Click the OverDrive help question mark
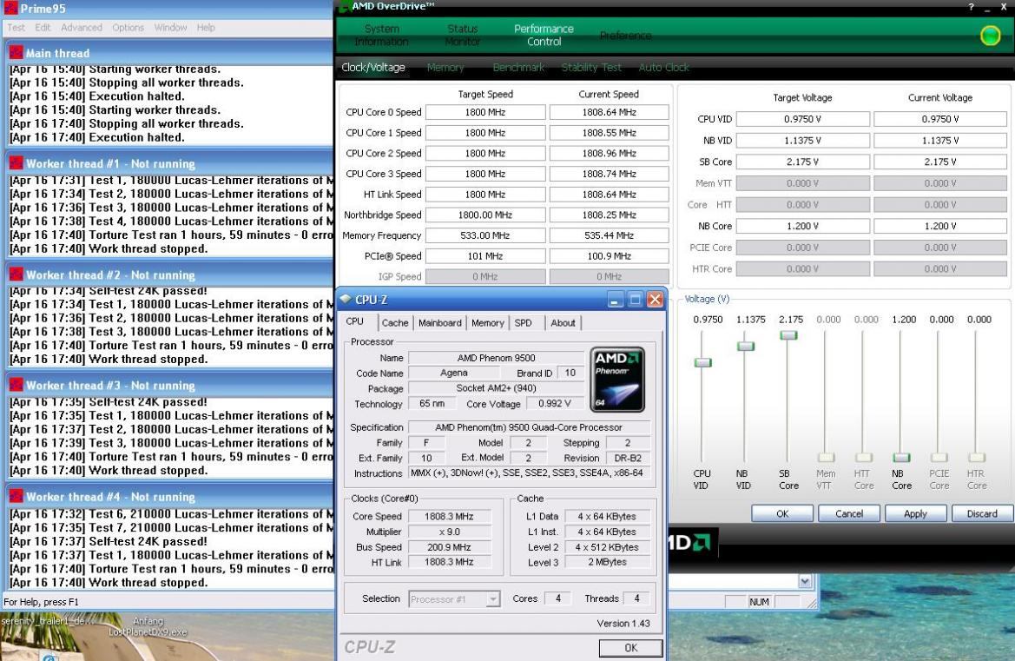 click(x=971, y=7)
